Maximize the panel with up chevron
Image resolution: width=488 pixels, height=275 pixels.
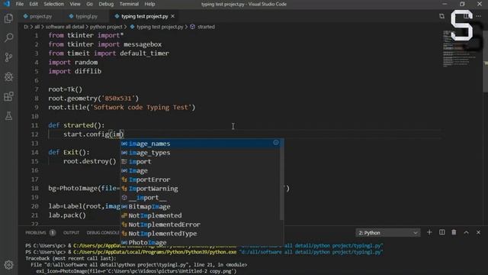click(466, 232)
